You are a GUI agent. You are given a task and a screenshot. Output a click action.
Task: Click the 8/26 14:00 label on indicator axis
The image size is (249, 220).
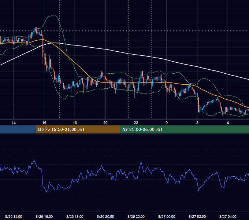pos(14,216)
